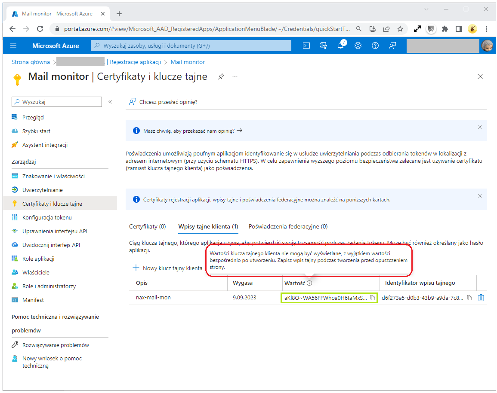Image resolution: width=497 pixels, height=393 pixels.
Task: Open a new browser tab
Action: coord(119,14)
